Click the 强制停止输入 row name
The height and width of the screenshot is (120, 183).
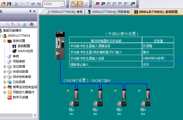[x=79, y=64]
